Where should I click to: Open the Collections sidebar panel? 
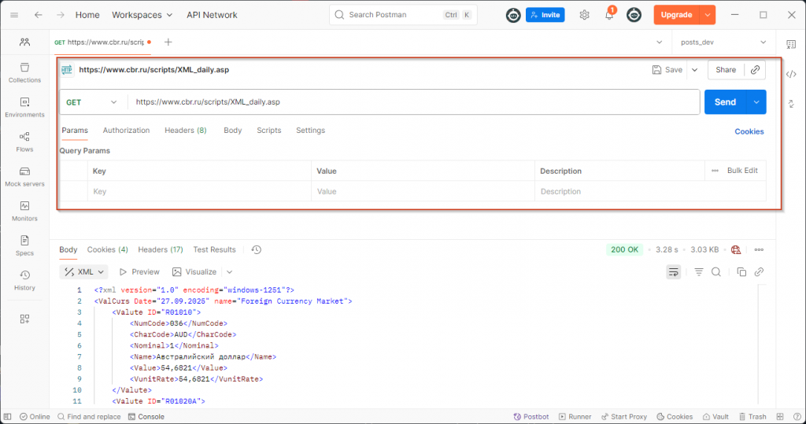(24, 72)
